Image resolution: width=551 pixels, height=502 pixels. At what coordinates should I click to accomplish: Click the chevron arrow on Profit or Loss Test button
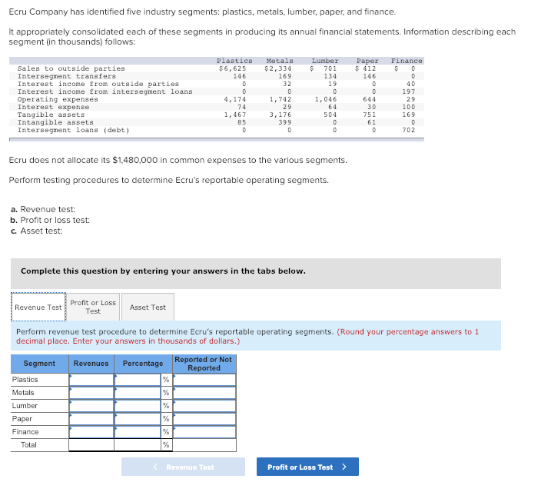tap(344, 467)
